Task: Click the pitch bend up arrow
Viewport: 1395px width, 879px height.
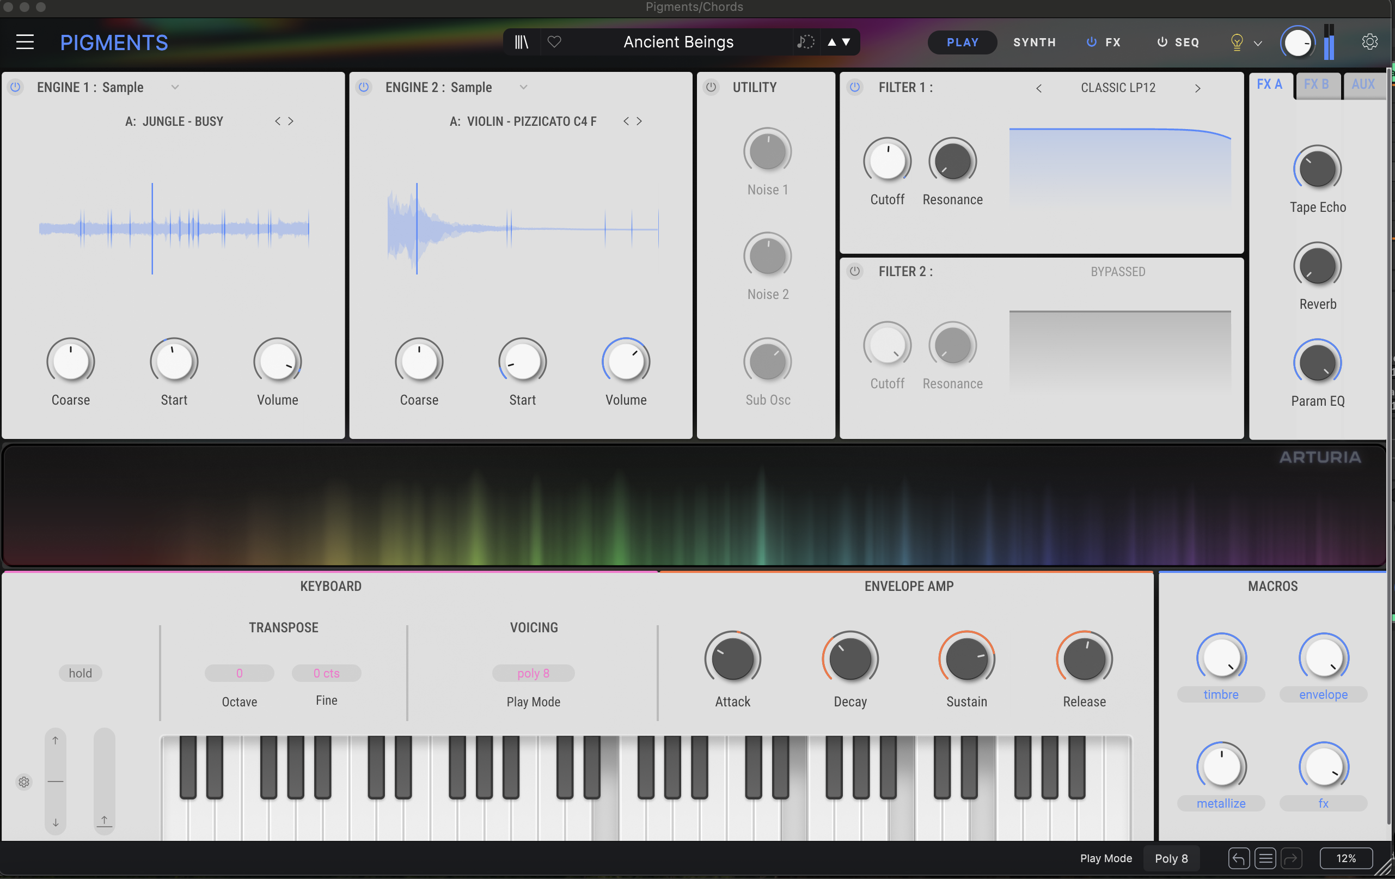Action: coord(55,741)
